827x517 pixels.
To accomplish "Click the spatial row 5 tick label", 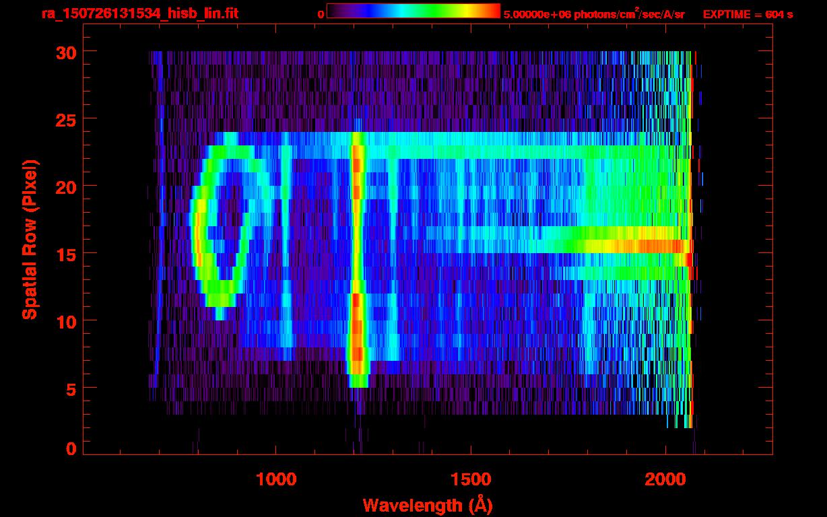I will click(x=71, y=388).
